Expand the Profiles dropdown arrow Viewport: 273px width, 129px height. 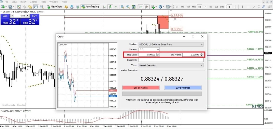click(14, 7)
